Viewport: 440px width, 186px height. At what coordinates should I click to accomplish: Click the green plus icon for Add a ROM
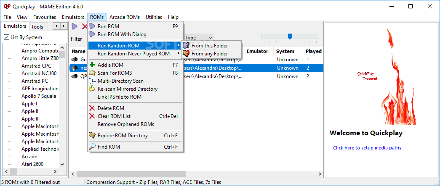click(x=92, y=65)
